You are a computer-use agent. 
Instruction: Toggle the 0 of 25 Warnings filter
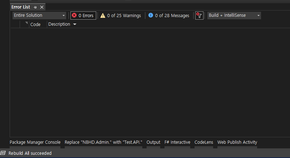(121, 15)
